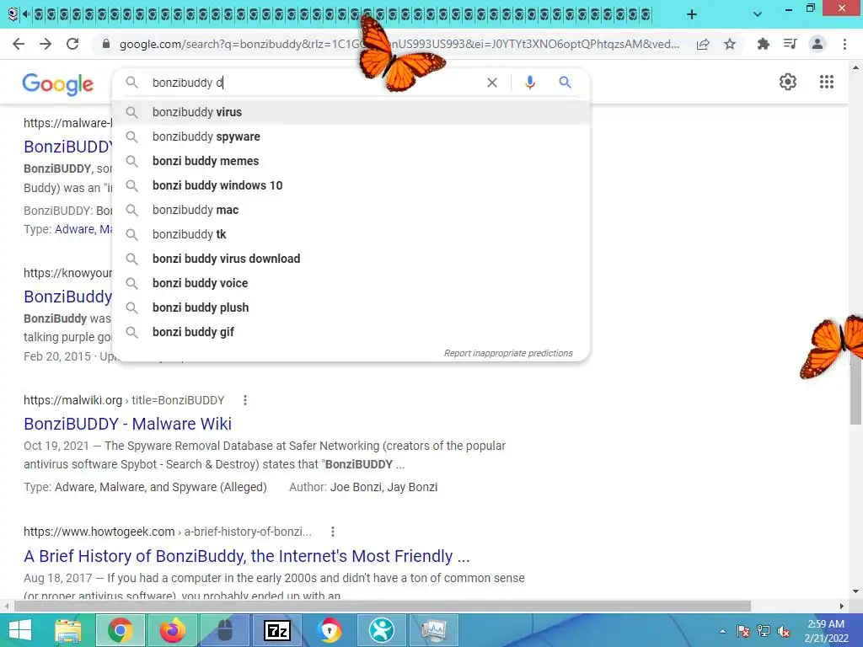Show hidden system tray icons
Screen dimensions: 863x647
722,631
